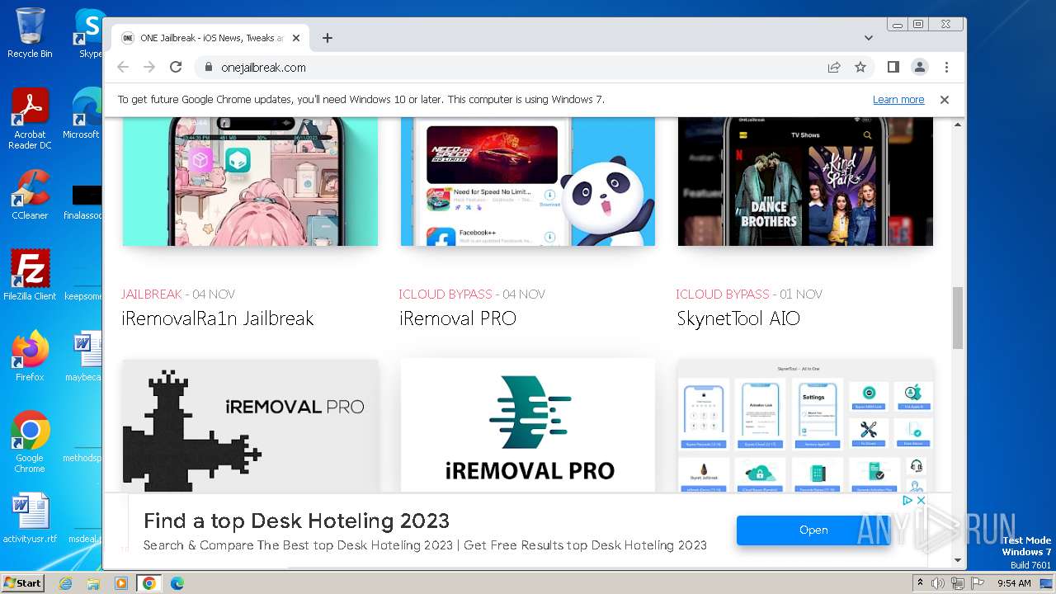This screenshot has width=1056, height=594.
Task: Open FileZilla Client desktop shortcut
Action: [x=30, y=276]
